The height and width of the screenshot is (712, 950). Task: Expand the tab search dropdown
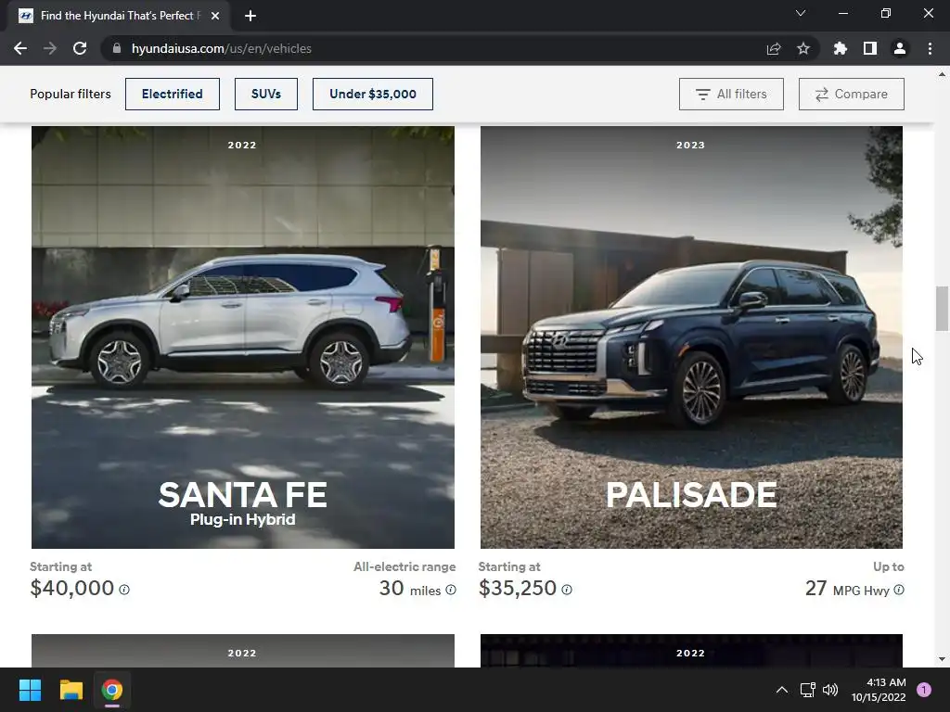pos(801,13)
